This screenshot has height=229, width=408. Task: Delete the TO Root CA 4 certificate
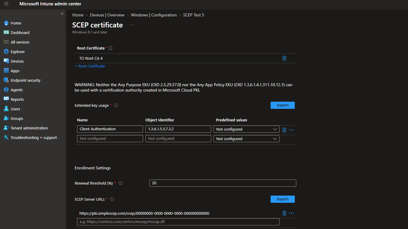tap(284, 58)
